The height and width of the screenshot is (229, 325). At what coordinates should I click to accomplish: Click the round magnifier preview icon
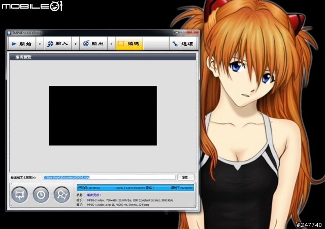pos(62,194)
